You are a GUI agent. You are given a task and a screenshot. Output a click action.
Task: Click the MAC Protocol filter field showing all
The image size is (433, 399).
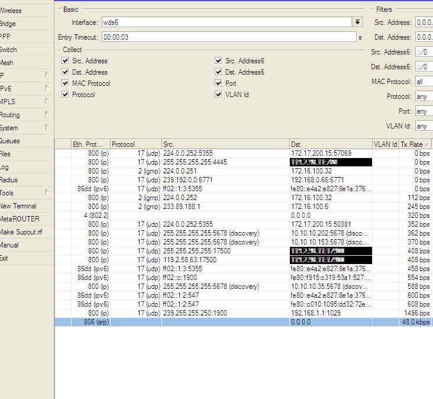click(x=424, y=82)
